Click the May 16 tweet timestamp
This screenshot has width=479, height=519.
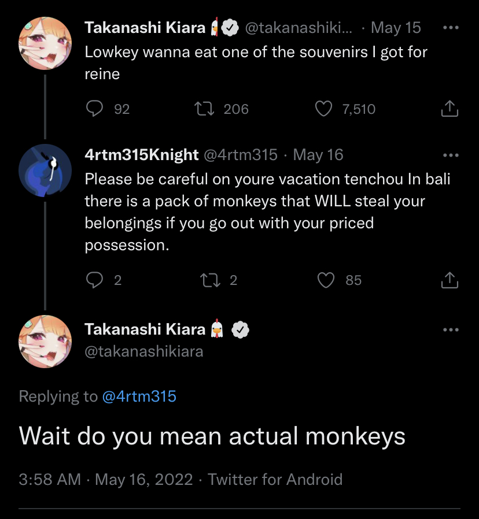pyautogui.click(x=318, y=155)
